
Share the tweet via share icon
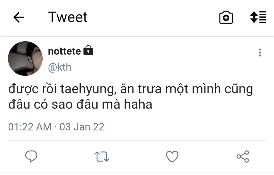pos(243,156)
